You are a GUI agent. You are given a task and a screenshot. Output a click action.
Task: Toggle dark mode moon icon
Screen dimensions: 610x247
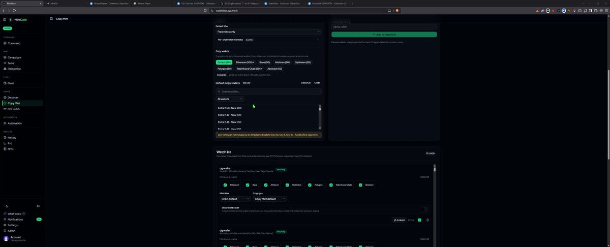click(7, 206)
